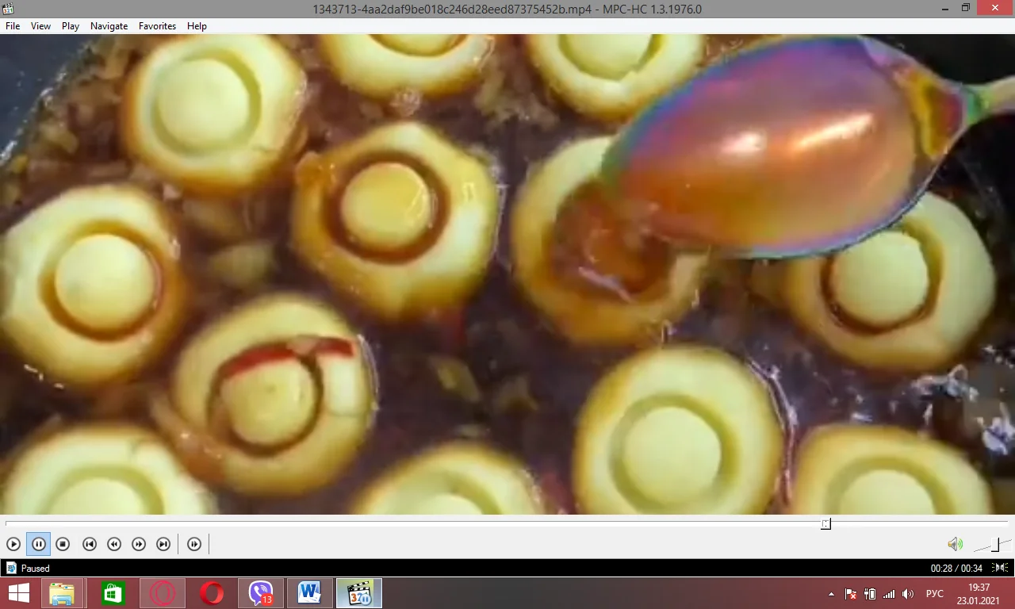The height and width of the screenshot is (609, 1015).
Task: Open the solid red Opera browser icon
Action: tap(212, 593)
